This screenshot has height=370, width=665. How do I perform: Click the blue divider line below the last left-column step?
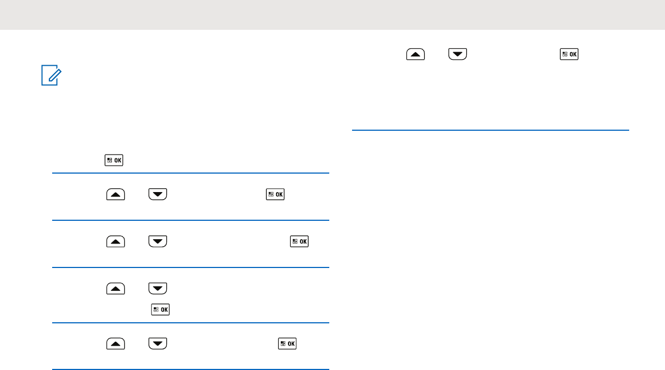(191, 369)
